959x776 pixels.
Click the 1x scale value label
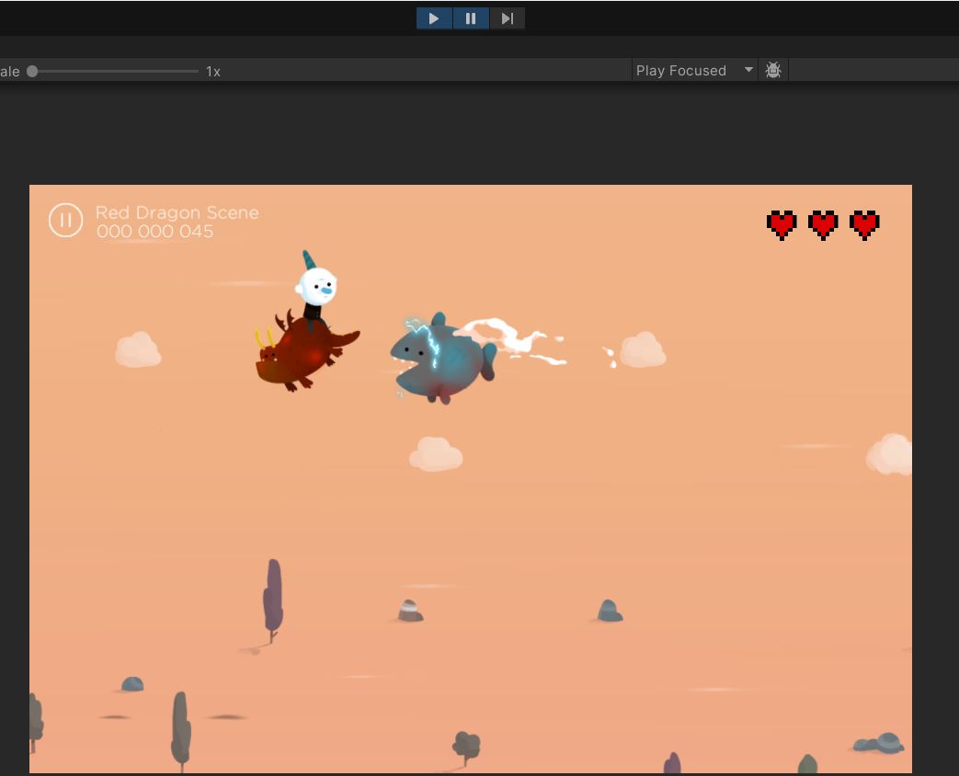coord(213,72)
